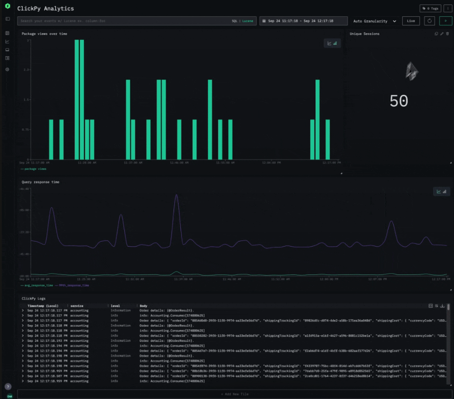Viewport: 454px width, 399px height.
Task: Open the round settings icon in sidebar
Action: pyautogui.click(x=7, y=70)
